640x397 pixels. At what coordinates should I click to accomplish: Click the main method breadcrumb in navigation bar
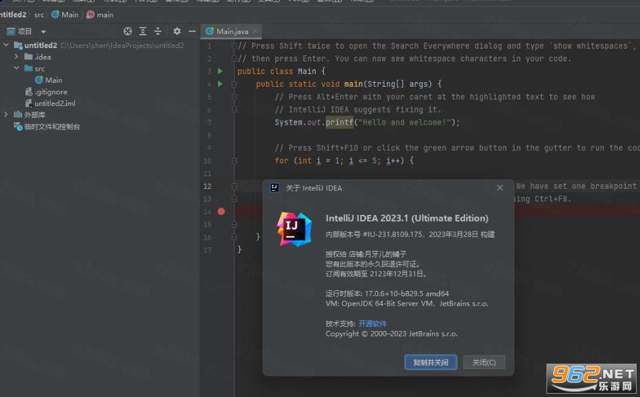(x=100, y=15)
